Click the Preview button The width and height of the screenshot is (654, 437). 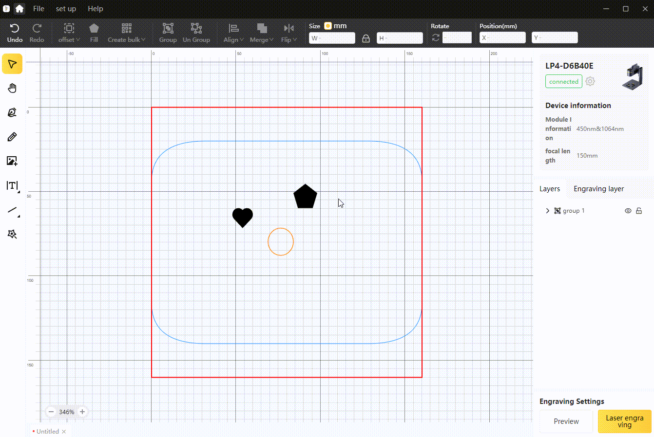click(566, 421)
